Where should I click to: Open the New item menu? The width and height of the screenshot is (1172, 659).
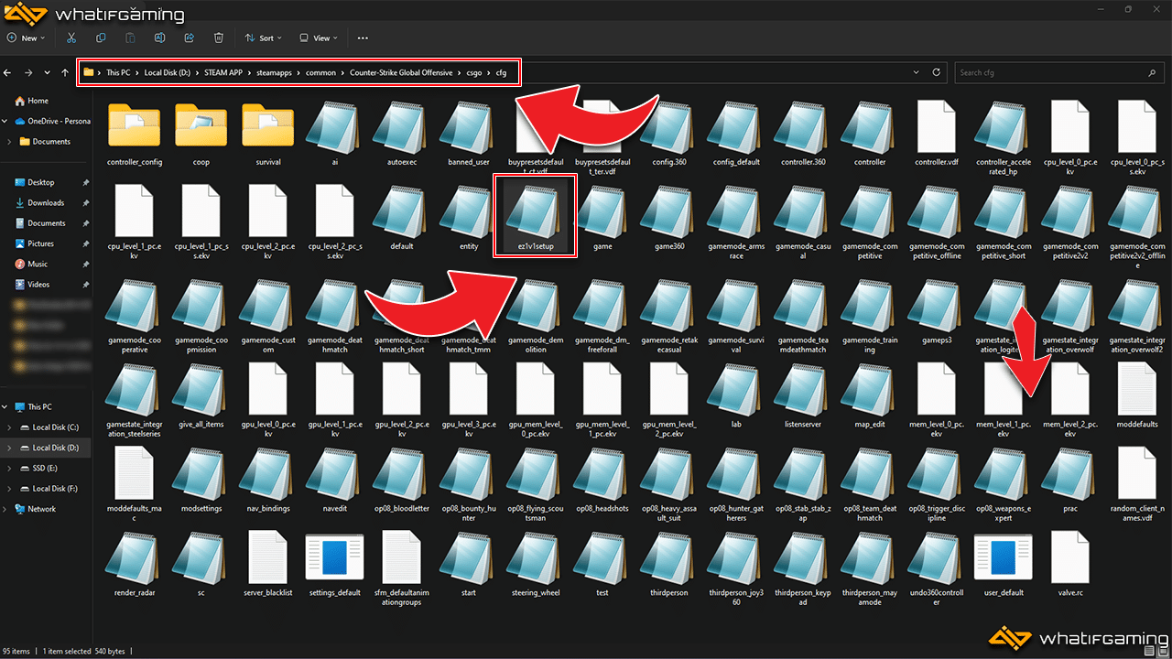(x=27, y=38)
